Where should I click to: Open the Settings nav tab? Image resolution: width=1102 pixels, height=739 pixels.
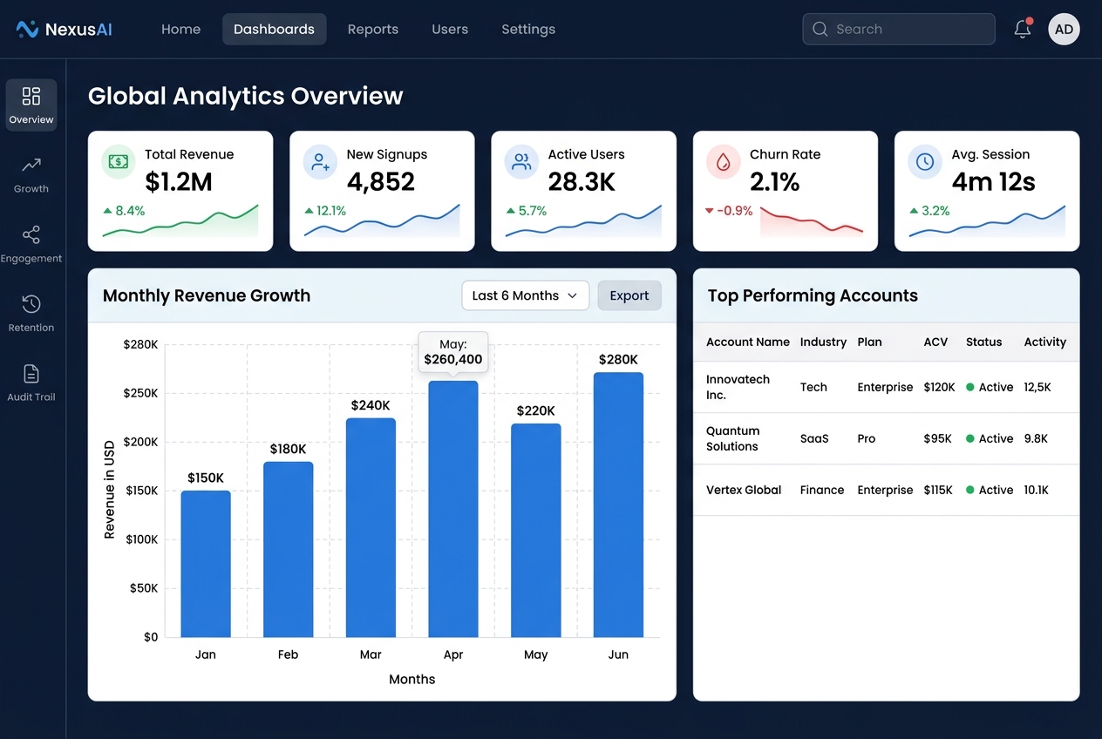click(528, 29)
